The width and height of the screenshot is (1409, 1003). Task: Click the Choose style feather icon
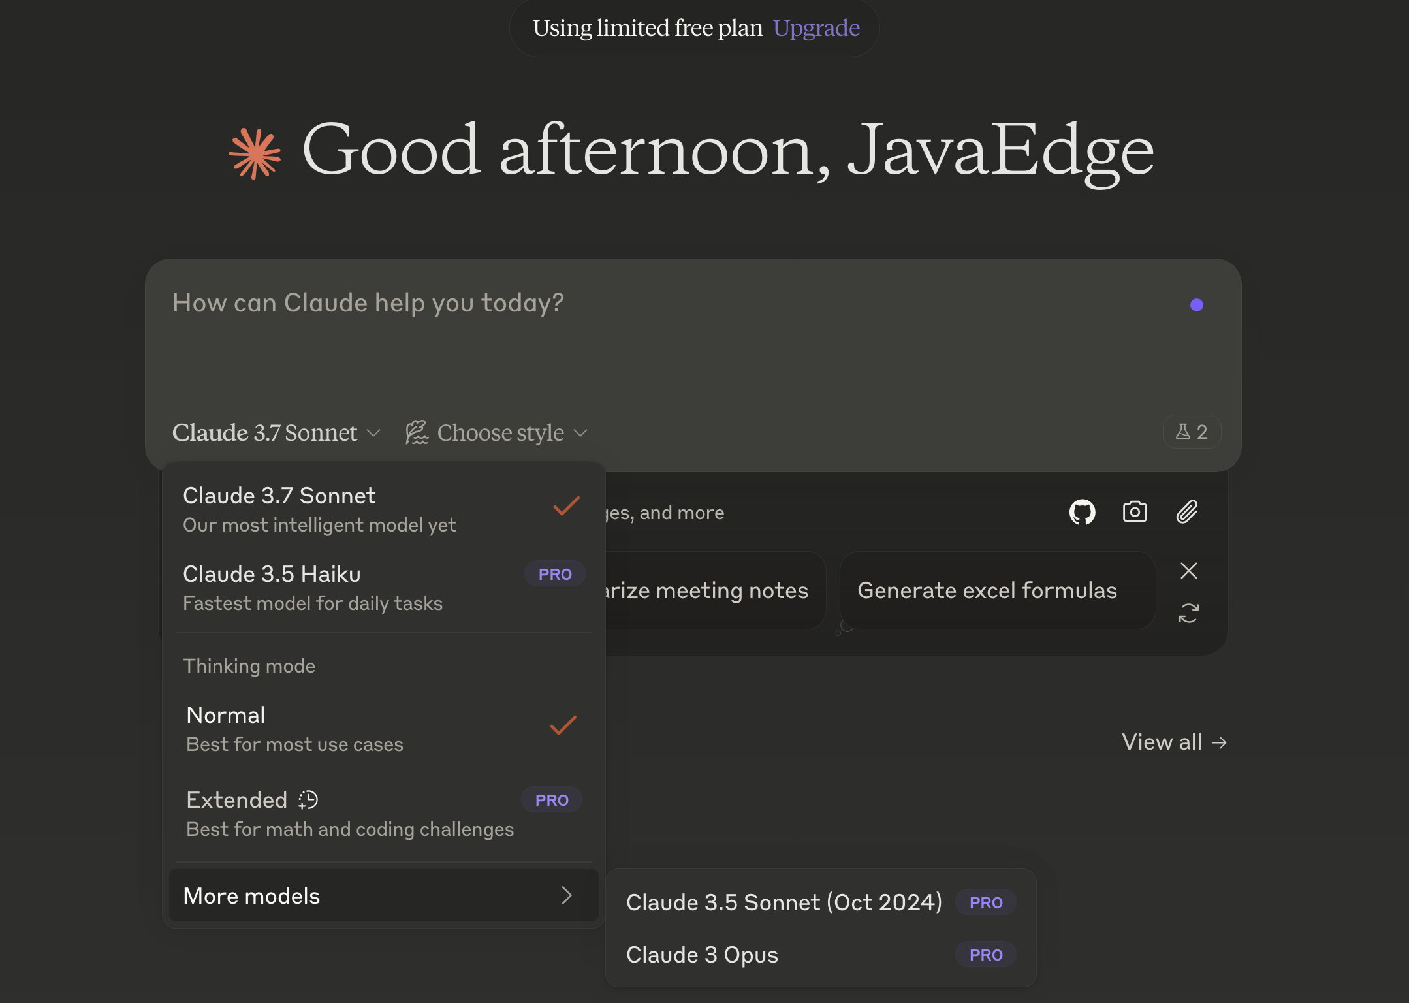click(417, 432)
